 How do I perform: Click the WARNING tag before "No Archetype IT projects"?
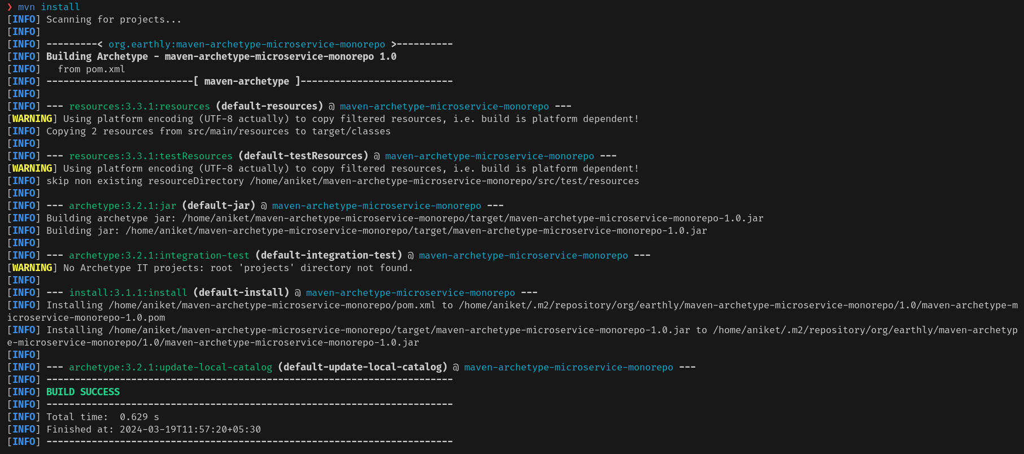click(x=32, y=268)
